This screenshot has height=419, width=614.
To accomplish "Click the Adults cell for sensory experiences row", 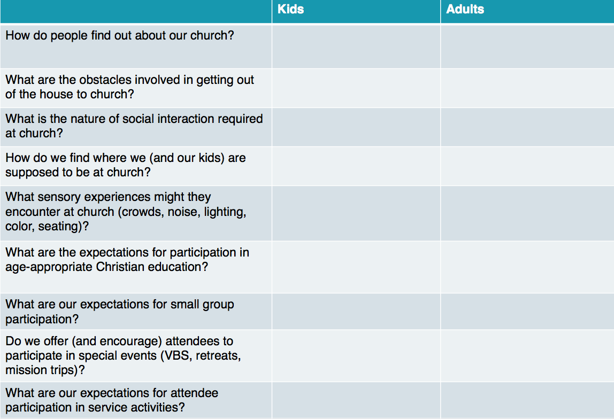I will coord(527,213).
